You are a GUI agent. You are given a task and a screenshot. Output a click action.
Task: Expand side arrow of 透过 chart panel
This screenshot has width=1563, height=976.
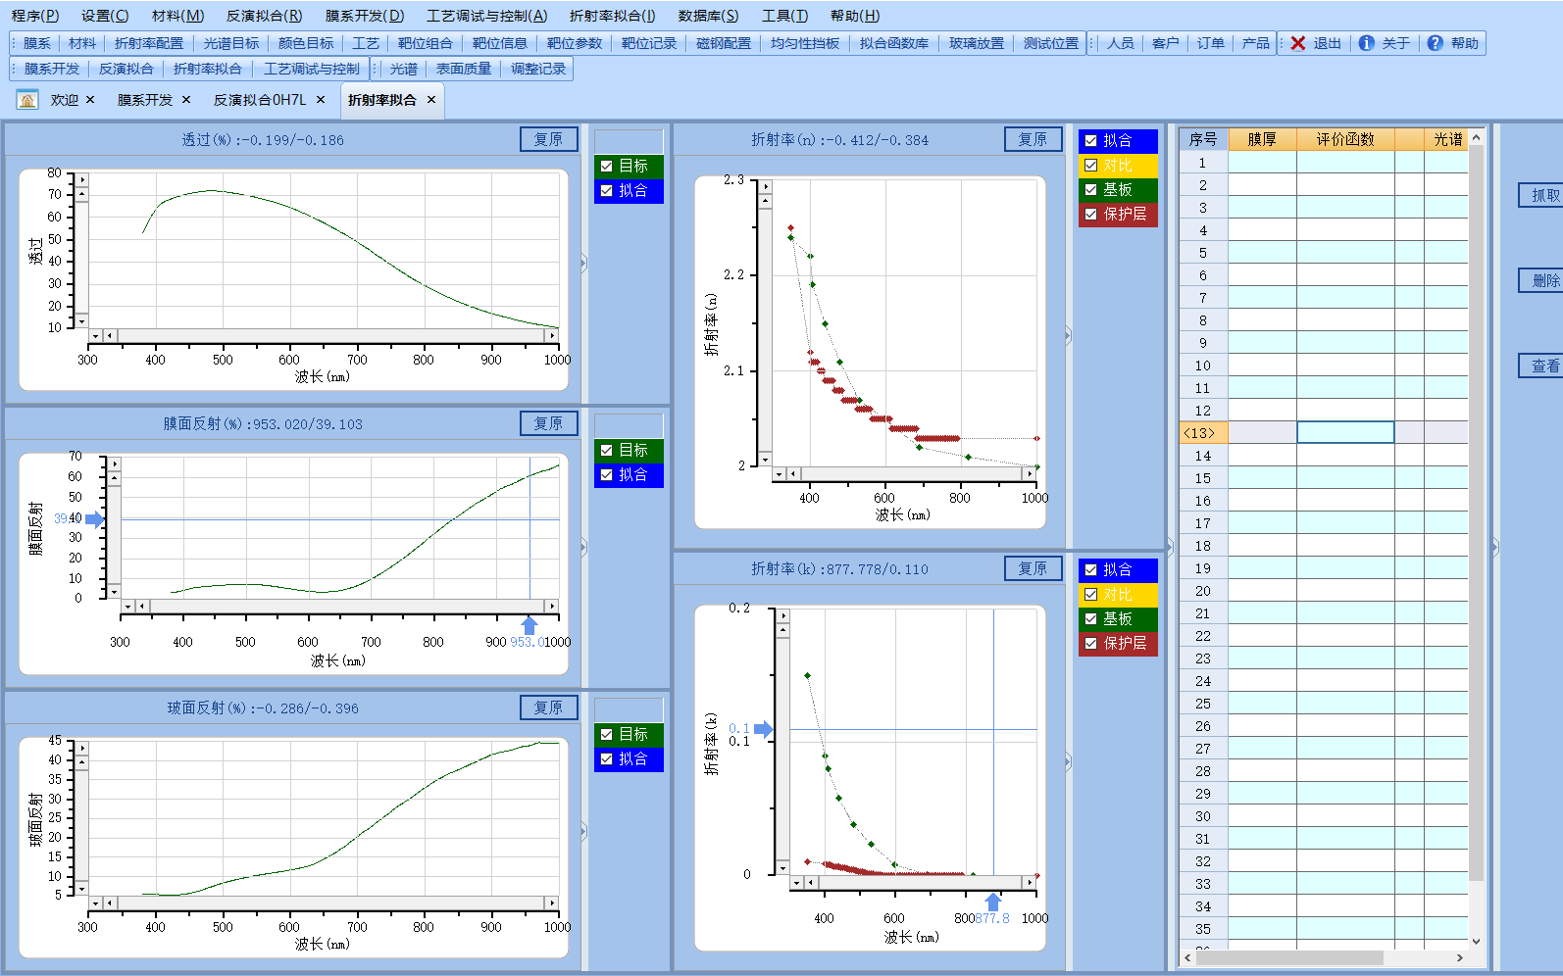[583, 263]
